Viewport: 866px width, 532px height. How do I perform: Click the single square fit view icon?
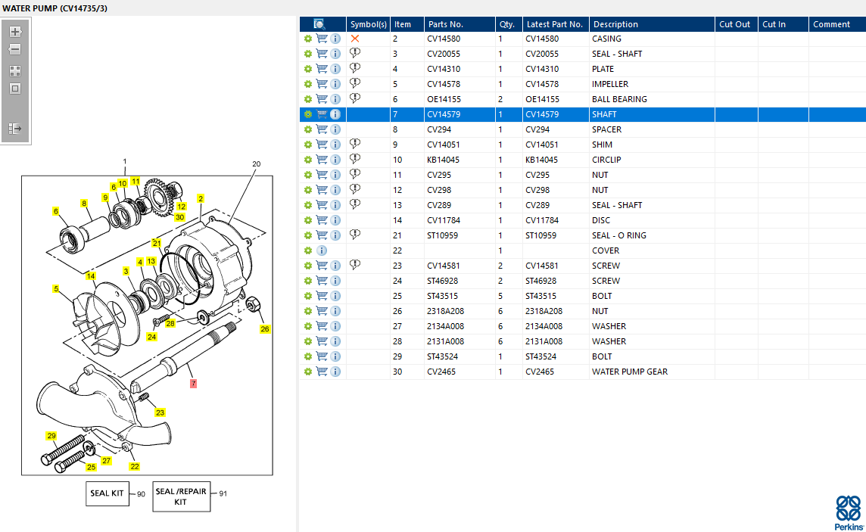pos(15,89)
